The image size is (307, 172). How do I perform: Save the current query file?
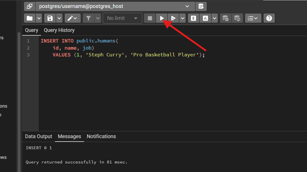pyautogui.click(x=50, y=18)
